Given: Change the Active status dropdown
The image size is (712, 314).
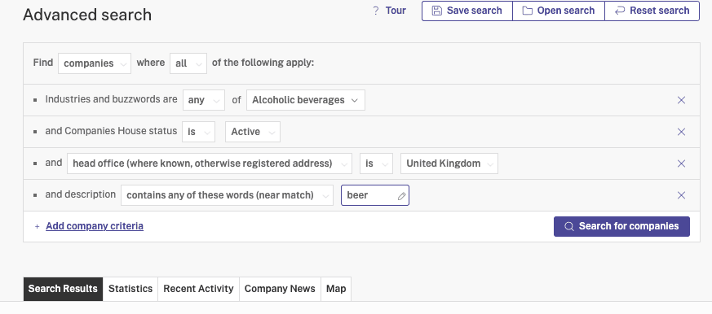Looking at the screenshot, I should pos(253,132).
